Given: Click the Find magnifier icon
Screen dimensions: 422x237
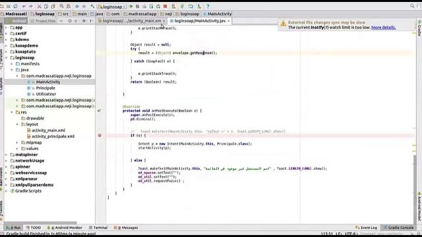Looking at the screenshot, I should coord(61,6).
